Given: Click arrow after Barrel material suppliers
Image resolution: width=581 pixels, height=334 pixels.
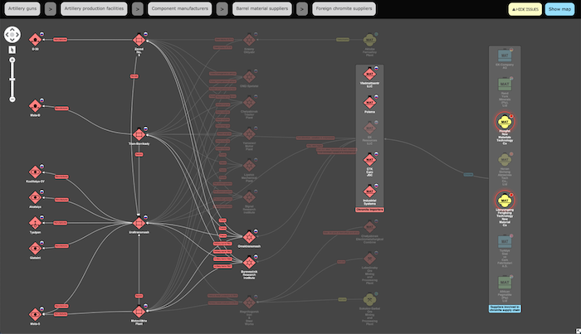Looking at the screenshot, I should pyautogui.click(x=302, y=9).
